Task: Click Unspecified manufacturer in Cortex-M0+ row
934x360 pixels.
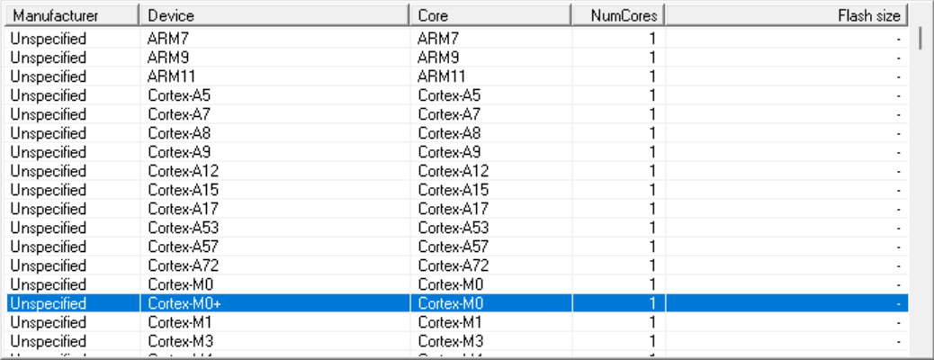Action: [49, 304]
